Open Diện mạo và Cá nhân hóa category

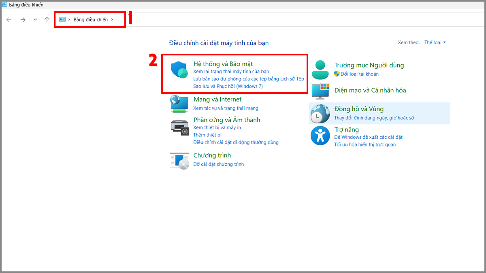(370, 91)
